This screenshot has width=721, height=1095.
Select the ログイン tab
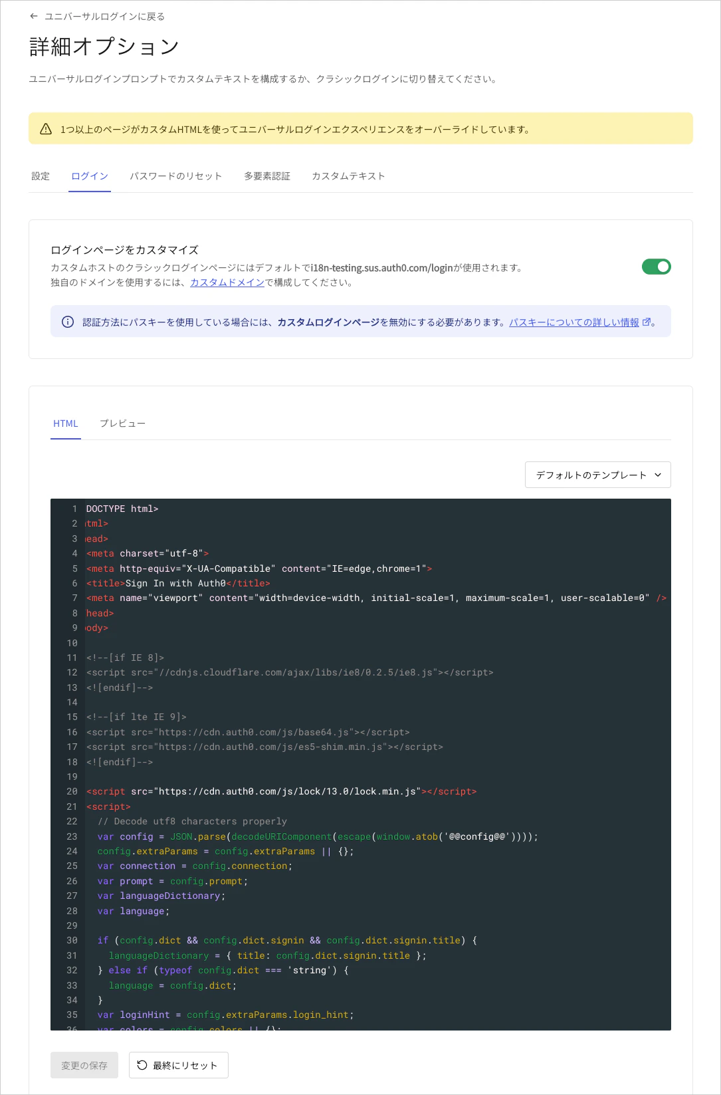pyautogui.click(x=90, y=176)
